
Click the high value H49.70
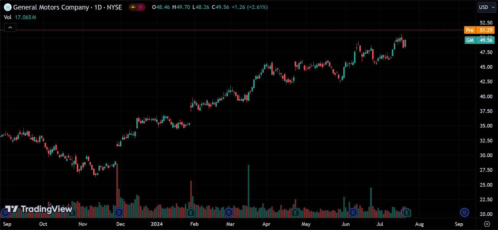pyautogui.click(x=181, y=7)
